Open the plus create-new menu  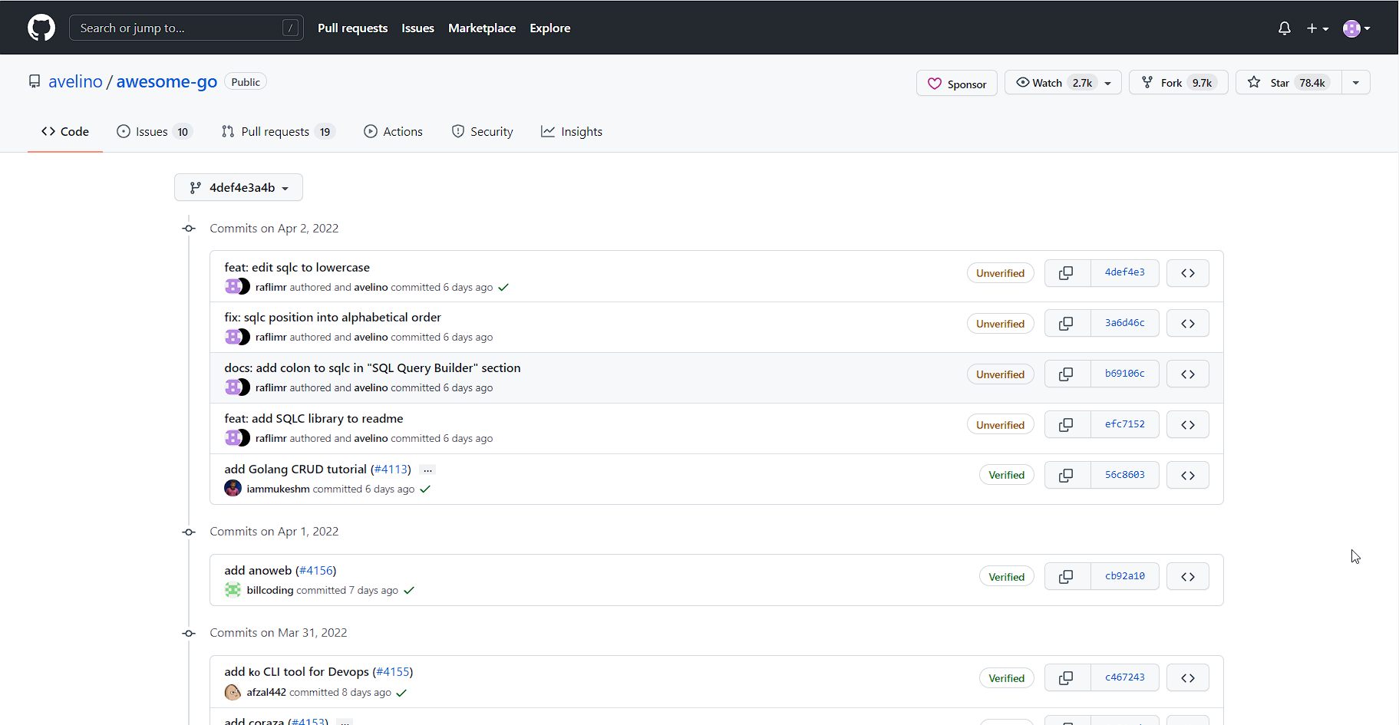point(1318,28)
